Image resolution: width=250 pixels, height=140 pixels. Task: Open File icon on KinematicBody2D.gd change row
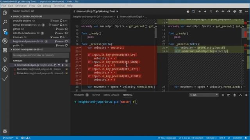click(x=55, y=65)
